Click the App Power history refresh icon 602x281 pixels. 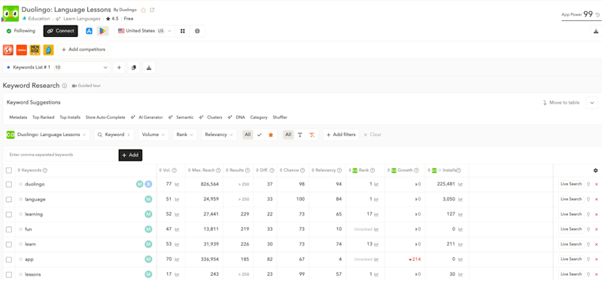pyautogui.click(x=597, y=15)
